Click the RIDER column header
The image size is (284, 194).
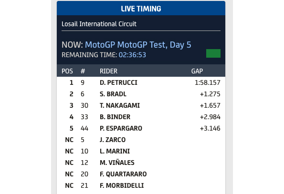pos(108,71)
